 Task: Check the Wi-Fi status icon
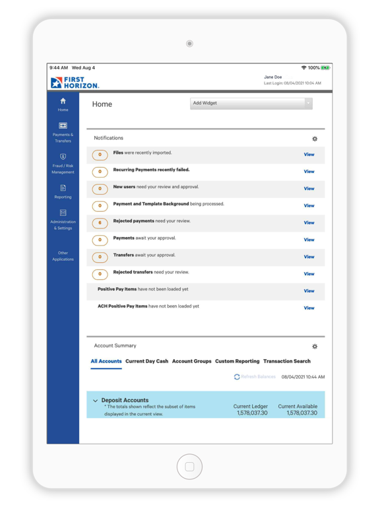(303, 67)
